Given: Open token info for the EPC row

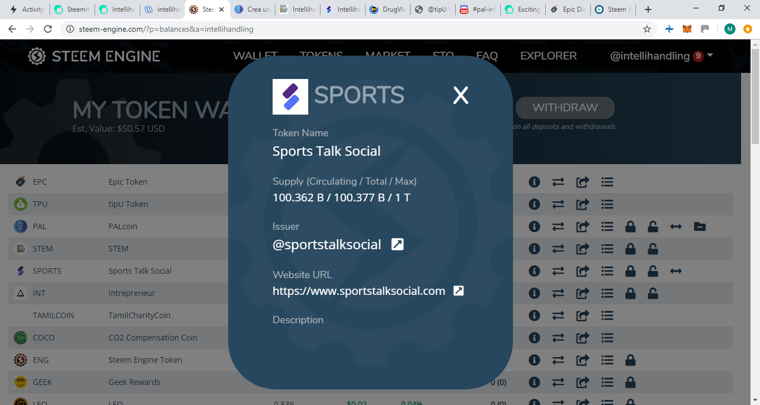Looking at the screenshot, I should click(535, 182).
